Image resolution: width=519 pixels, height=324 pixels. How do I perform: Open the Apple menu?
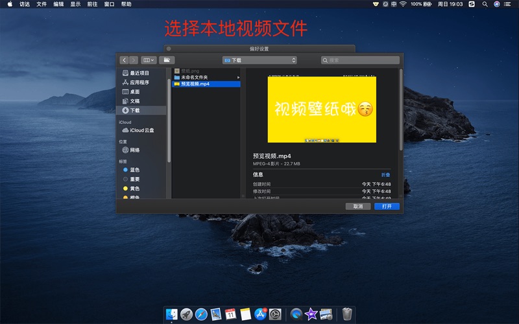[10, 4]
